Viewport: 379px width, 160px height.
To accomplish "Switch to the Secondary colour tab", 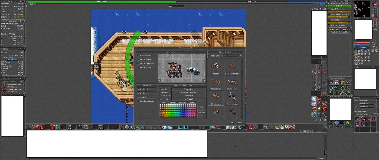I will coord(182,102).
